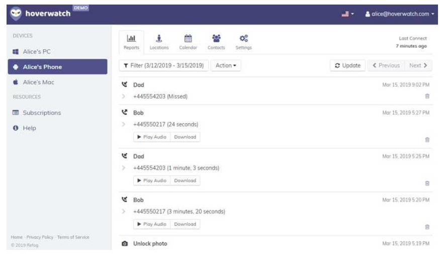Screen dimensions: 440x268
Task: Download Dad's 1 minute 3 seconds recording
Action: [185, 181]
